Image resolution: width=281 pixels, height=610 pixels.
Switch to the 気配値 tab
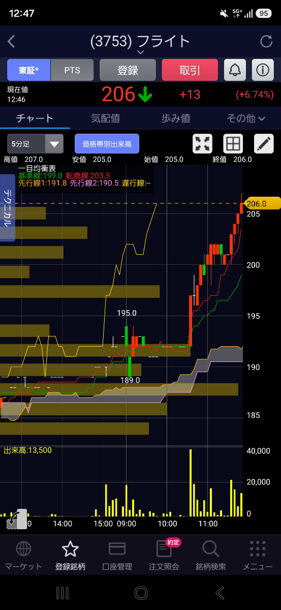(105, 118)
